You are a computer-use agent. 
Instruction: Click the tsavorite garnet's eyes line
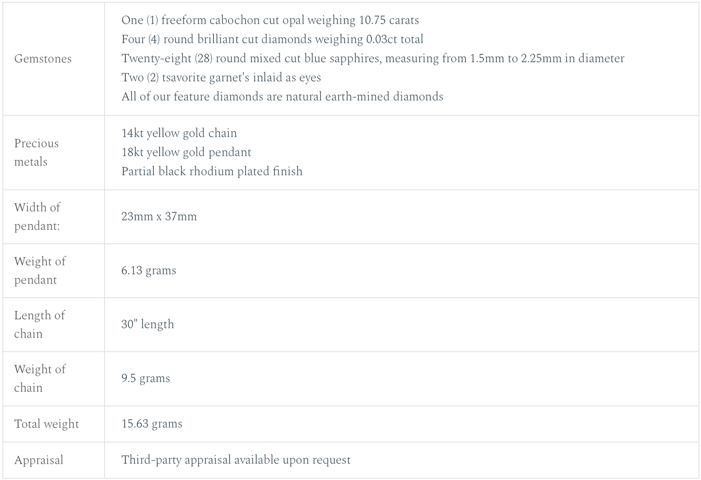pos(221,78)
